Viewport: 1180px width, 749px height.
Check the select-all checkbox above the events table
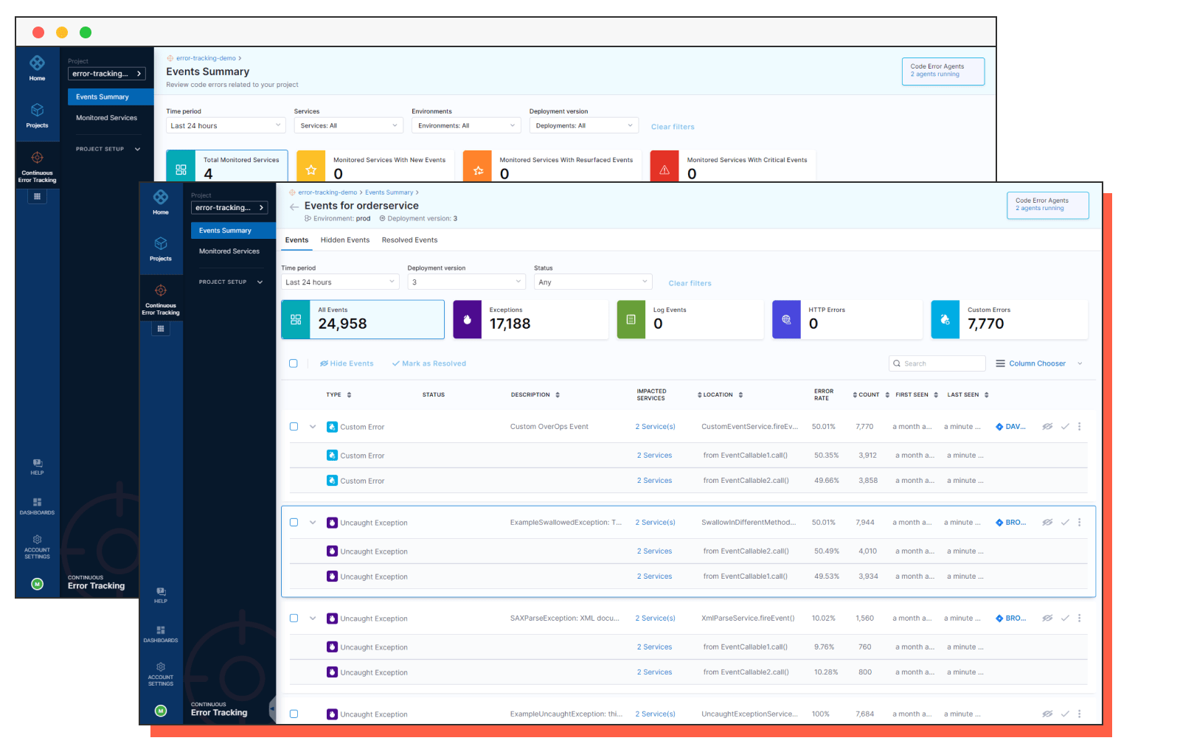point(294,363)
